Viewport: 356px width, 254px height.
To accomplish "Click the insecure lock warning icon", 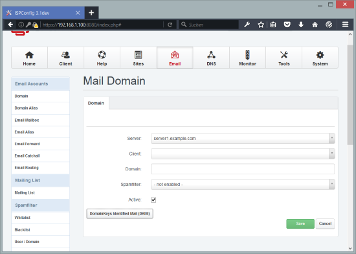I will pyautogui.click(x=35, y=25).
